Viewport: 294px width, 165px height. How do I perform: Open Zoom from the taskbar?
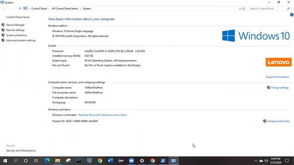coord(131,161)
